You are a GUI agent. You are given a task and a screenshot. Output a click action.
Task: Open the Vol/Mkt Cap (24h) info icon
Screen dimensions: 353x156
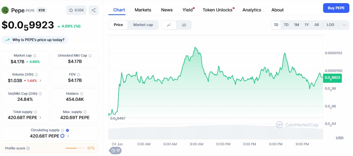[40, 94]
